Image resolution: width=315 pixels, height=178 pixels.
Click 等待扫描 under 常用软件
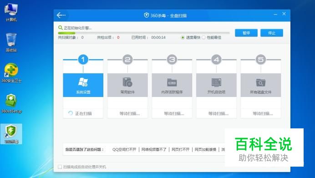click(130, 113)
